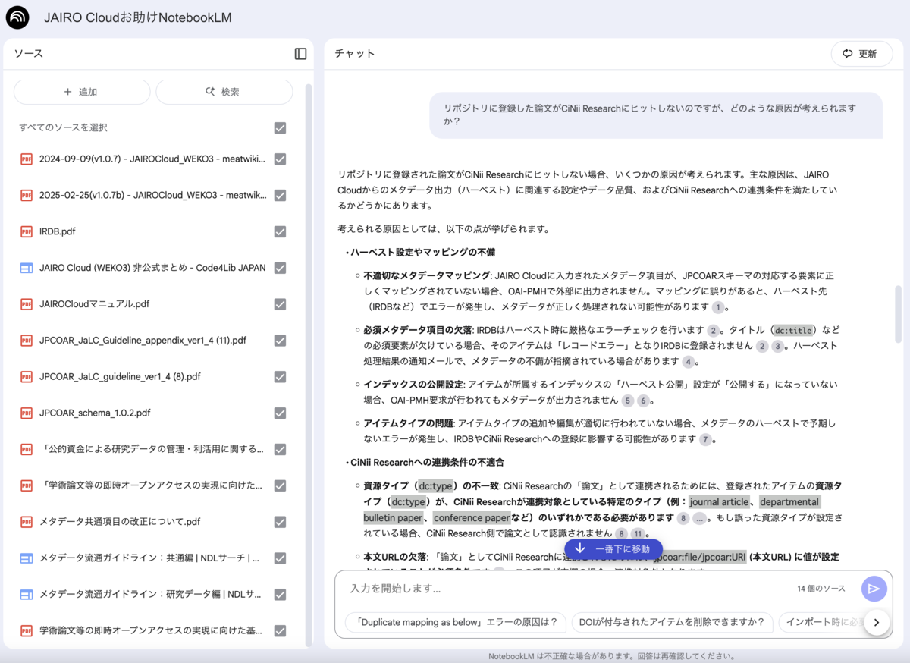Select suggestion DOIが付与されたアイテムを削除できますか？
The image size is (910, 663).
[x=672, y=622]
